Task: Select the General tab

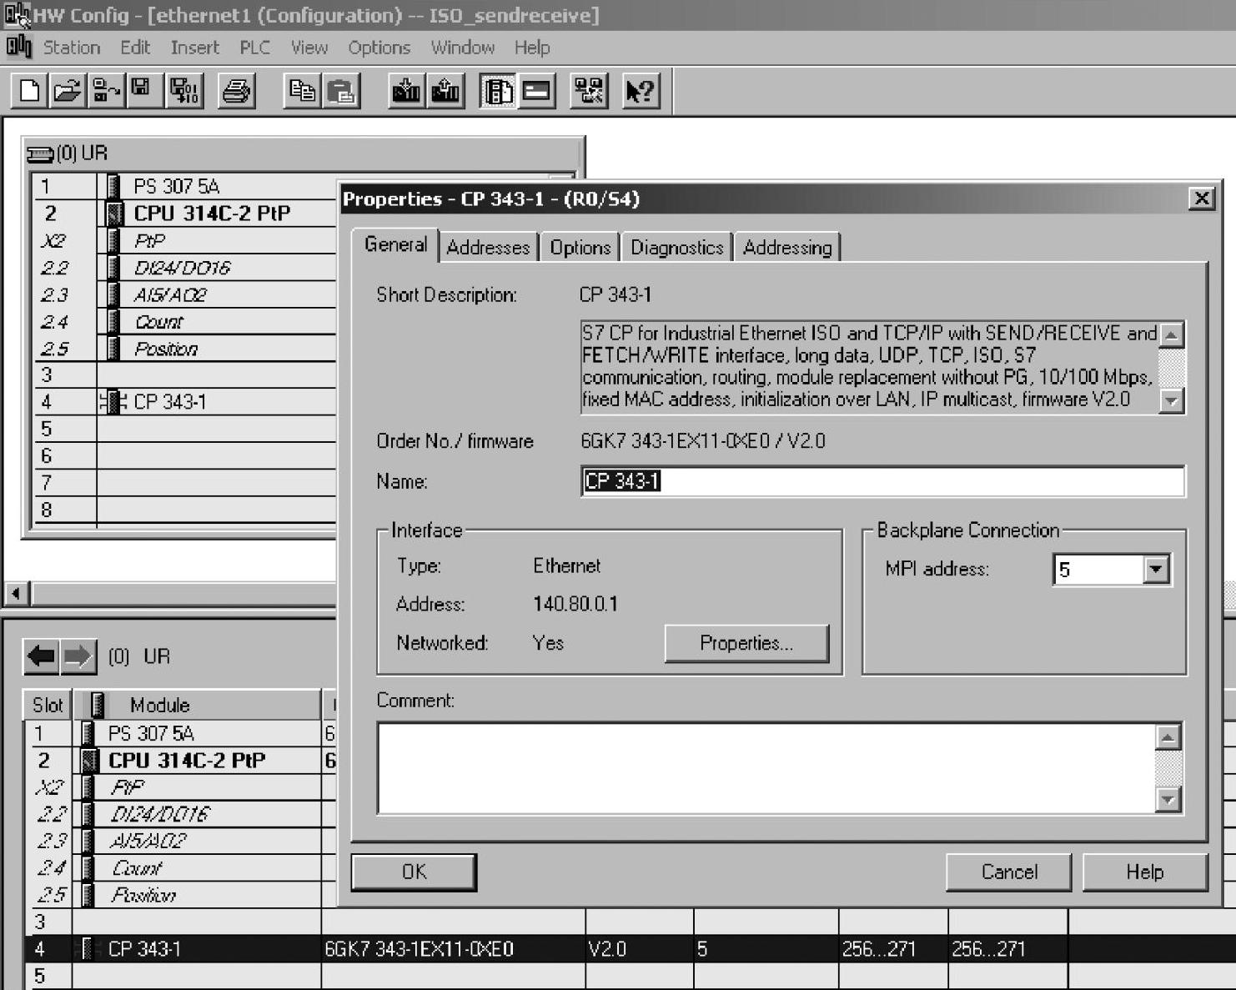Action: 395,244
